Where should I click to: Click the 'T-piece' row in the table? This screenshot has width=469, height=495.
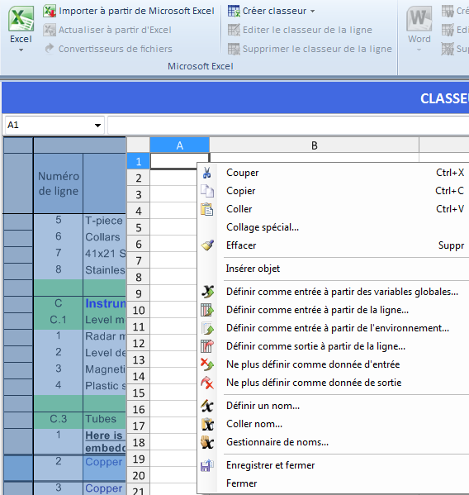point(104,221)
